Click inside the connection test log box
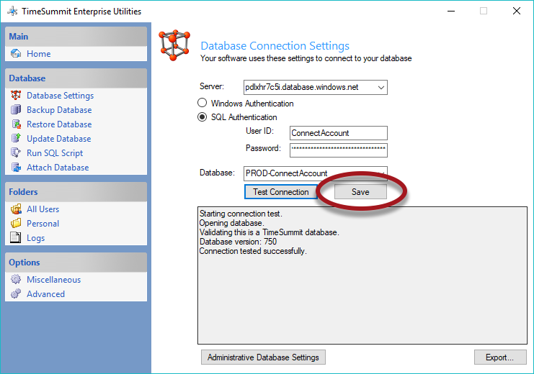The width and height of the screenshot is (534, 374). pyautogui.click(x=362, y=275)
